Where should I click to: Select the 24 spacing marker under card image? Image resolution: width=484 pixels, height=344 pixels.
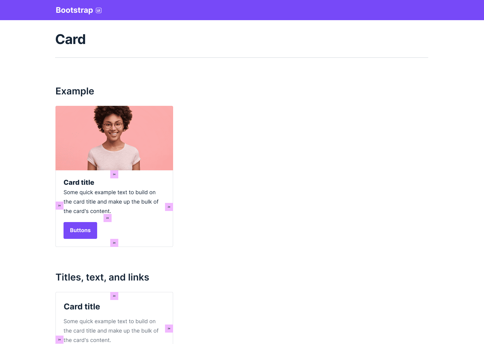point(114,174)
